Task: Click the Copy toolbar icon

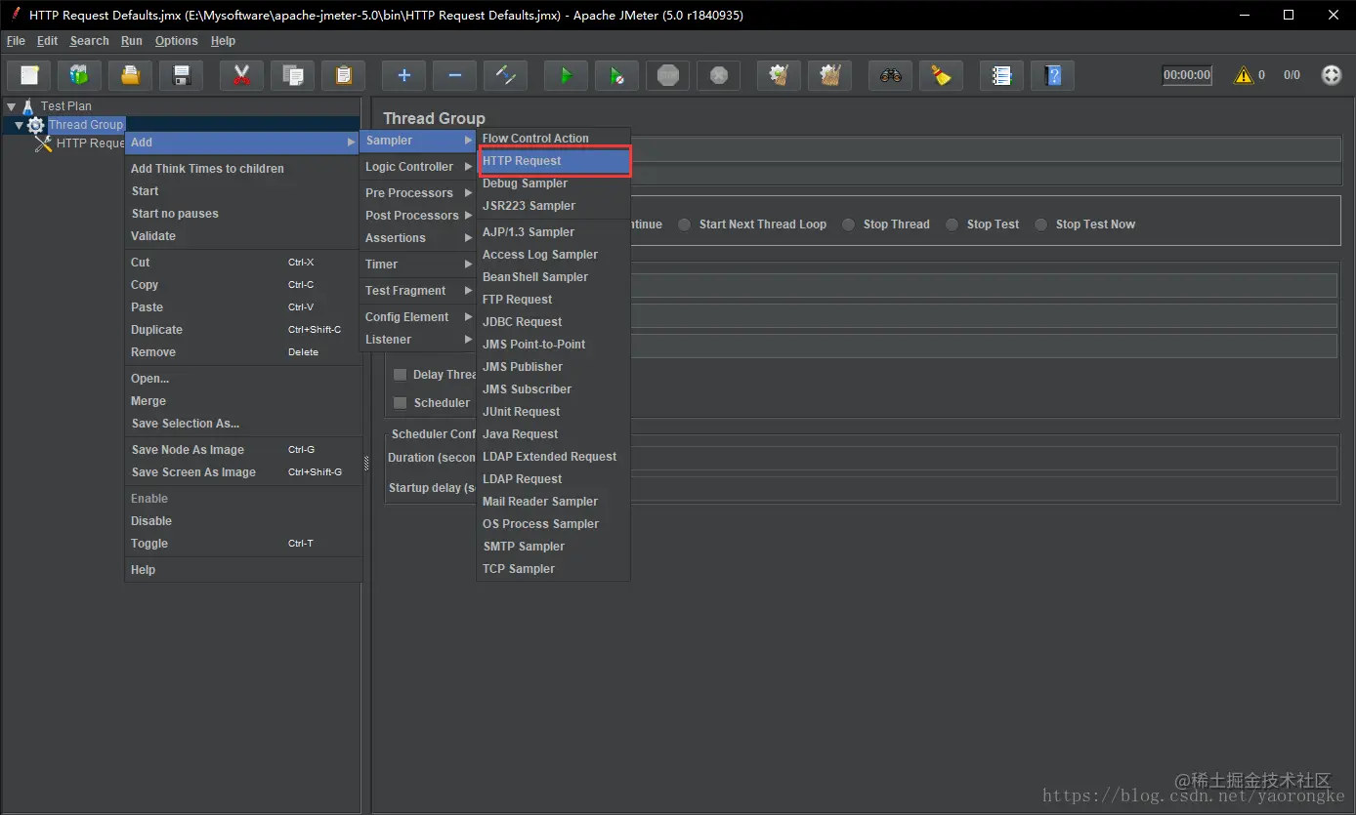Action: tap(292, 75)
